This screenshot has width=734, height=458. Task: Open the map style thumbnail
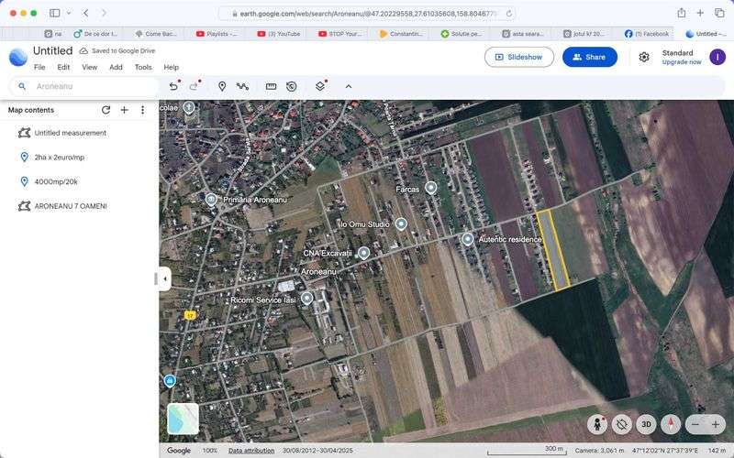point(183,419)
